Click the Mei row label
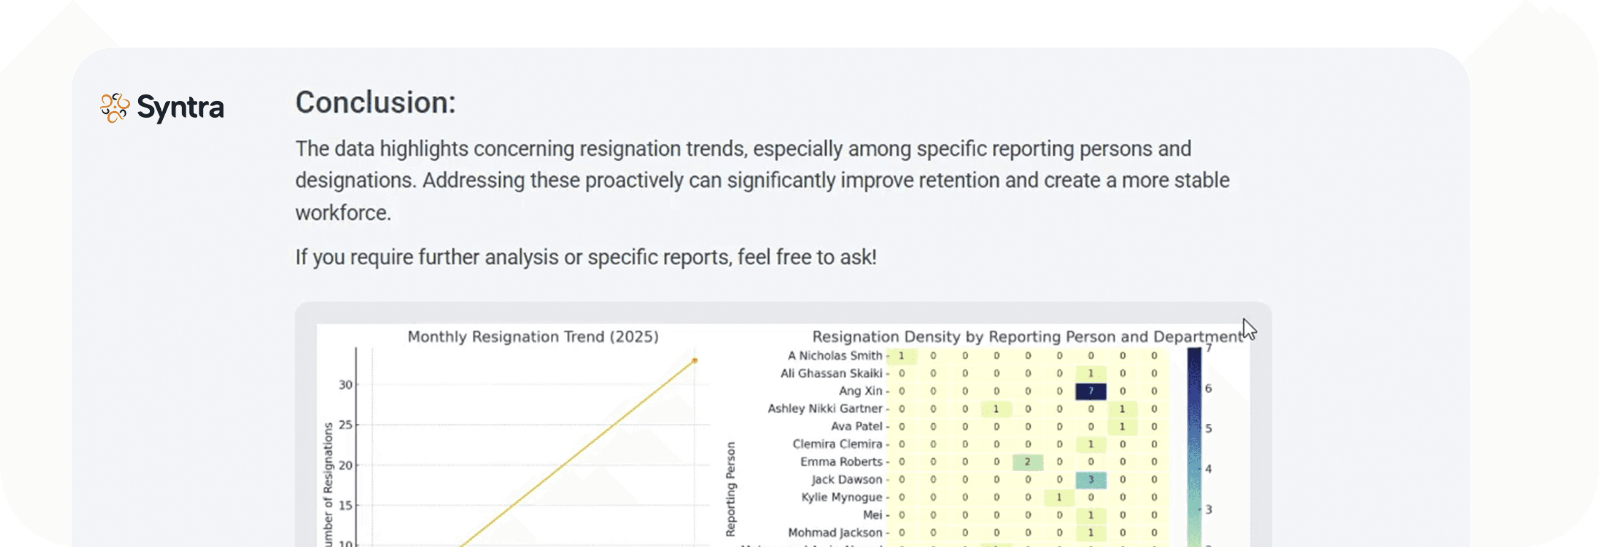Screen dimensions: 1599x547 point(872,515)
